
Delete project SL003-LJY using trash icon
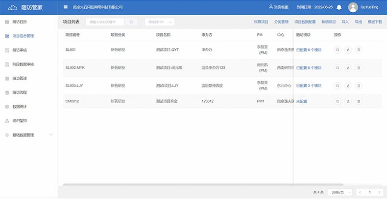pyautogui.click(x=359, y=86)
